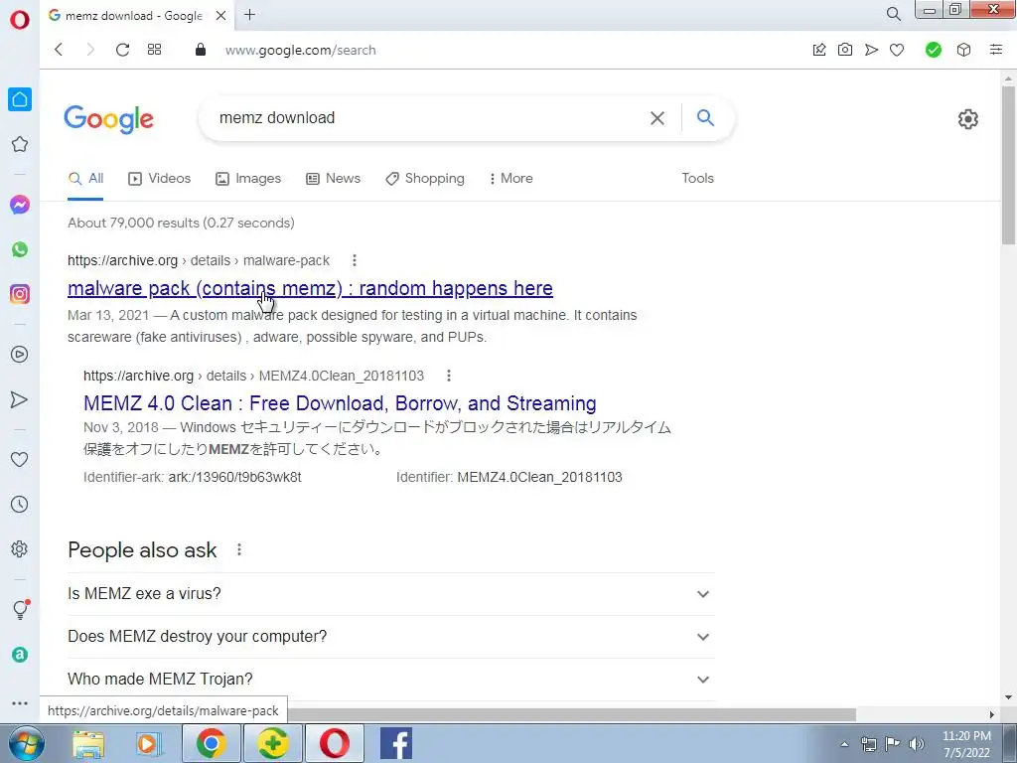Open the sidebar Home button

tap(20, 99)
